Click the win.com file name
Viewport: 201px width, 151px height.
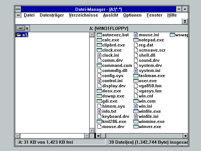pos(147,101)
